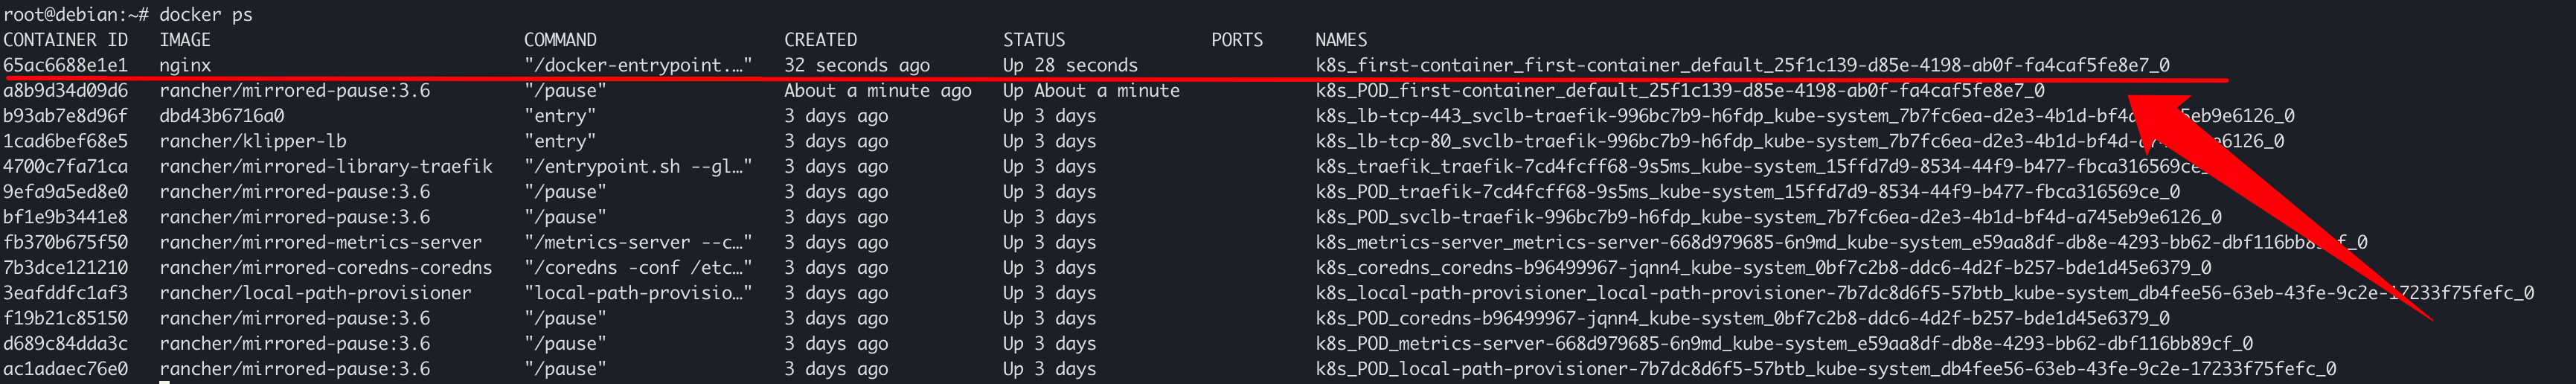Click the rancher/mirrored-library-traefik image name
The image size is (2576, 384).
325,166
